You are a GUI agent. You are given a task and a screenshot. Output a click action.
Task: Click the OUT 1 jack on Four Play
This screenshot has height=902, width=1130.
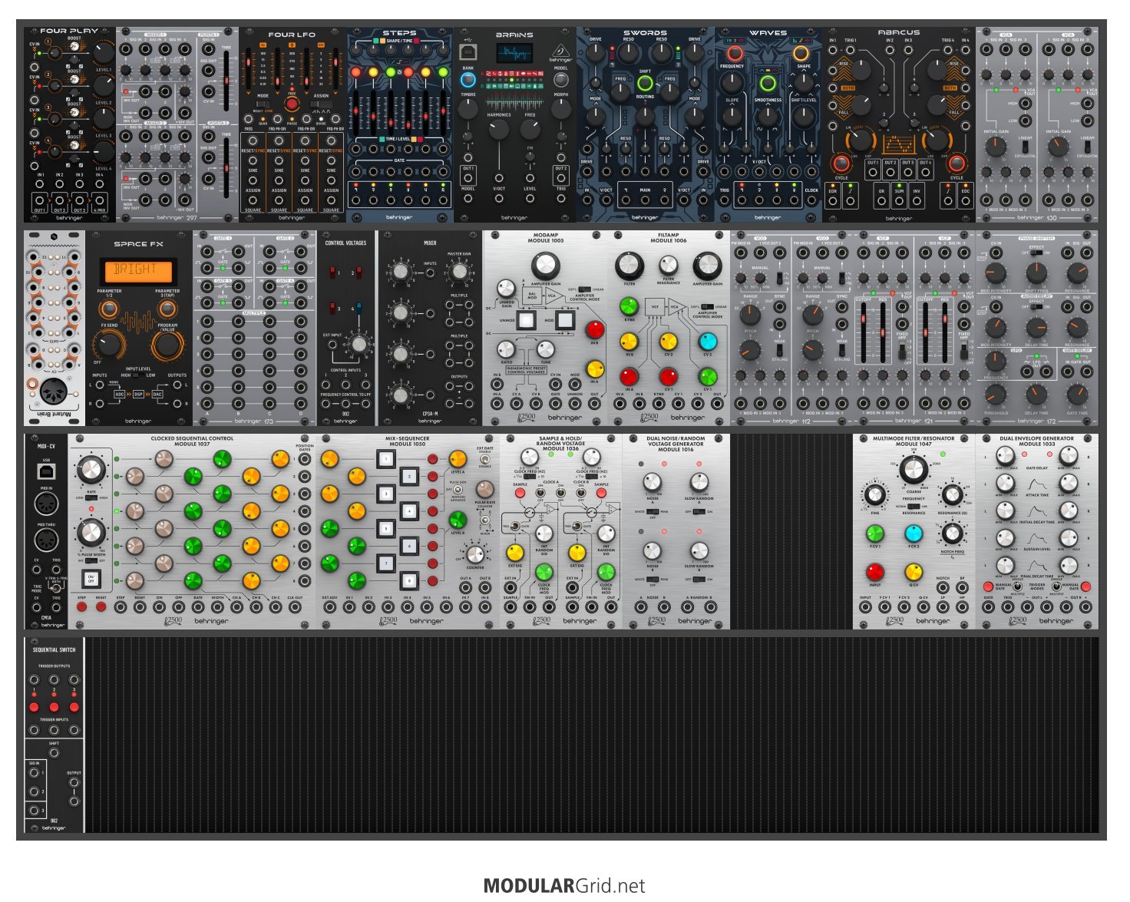pyautogui.click(x=40, y=201)
